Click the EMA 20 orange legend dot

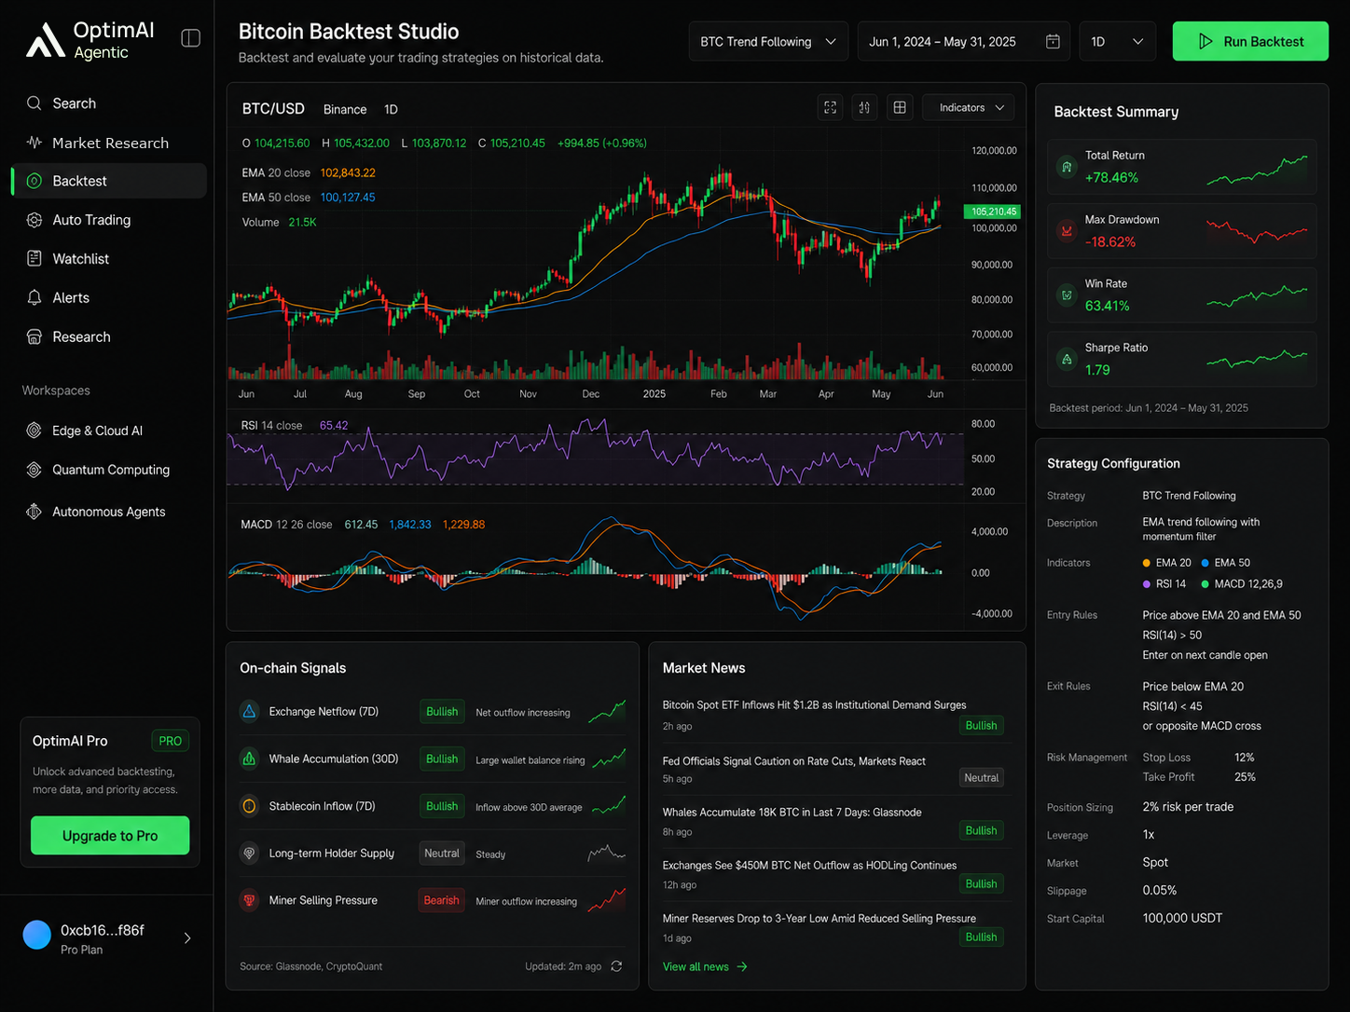click(1147, 563)
